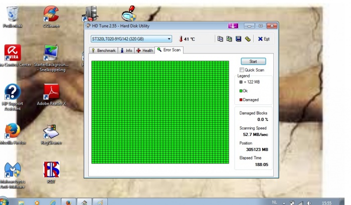351x205 pixels.
Task: Click the green block scan grid
Action: point(160,112)
